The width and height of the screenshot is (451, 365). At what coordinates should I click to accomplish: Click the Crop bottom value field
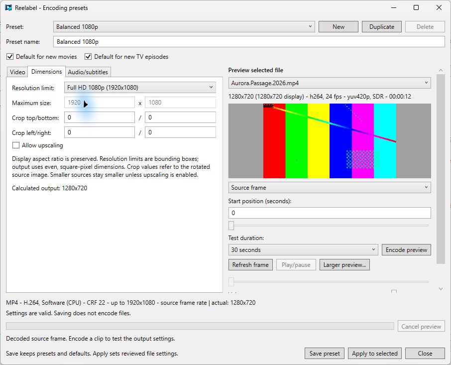[x=180, y=118]
